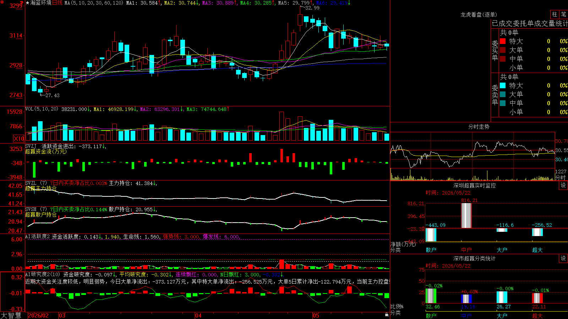
Task: Click the 散户持仓: 20.955 value
Action: pyautogui.click(x=131, y=209)
